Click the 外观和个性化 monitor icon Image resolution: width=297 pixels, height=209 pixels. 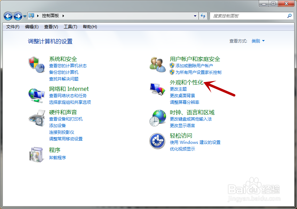click(158, 89)
